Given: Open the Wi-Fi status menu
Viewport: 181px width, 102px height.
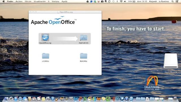Looking at the screenshot, I should click(x=121, y=1).
